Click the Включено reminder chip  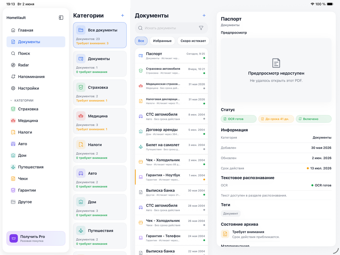pos(314,119)
